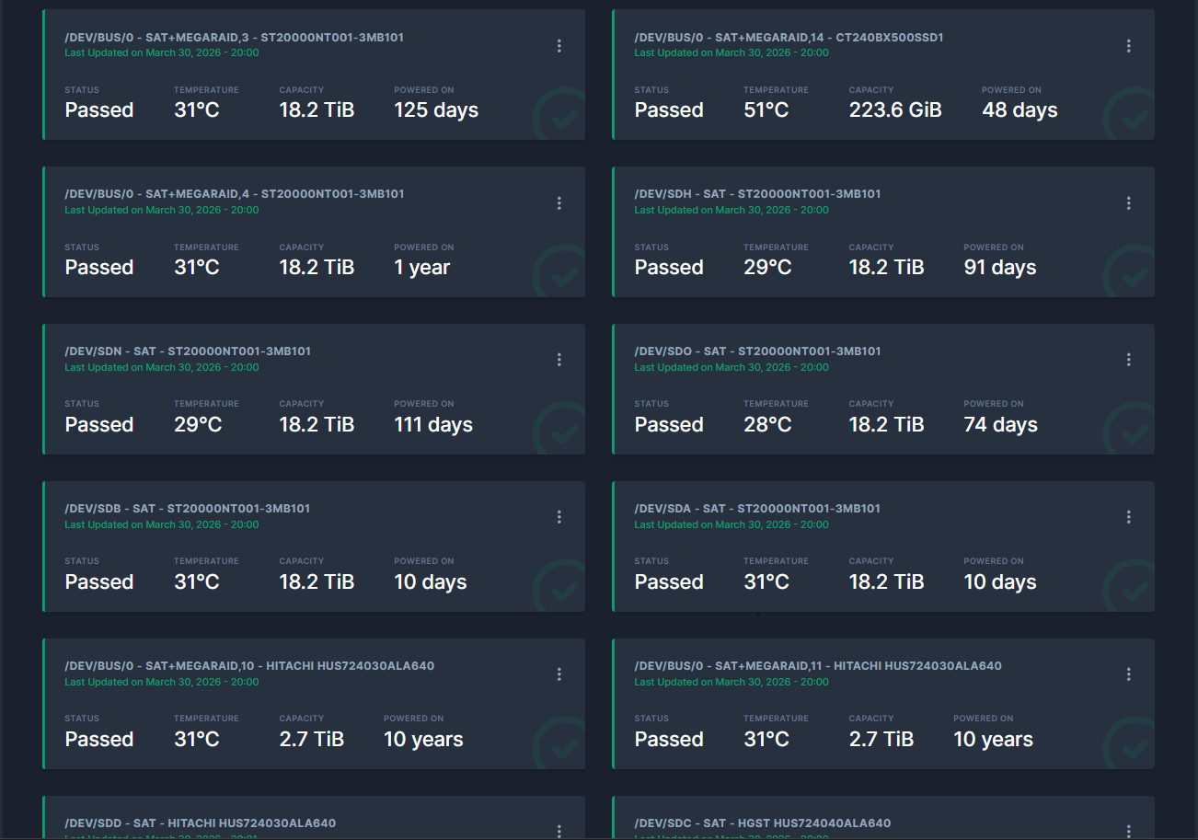1198x840 pixels.
Task: Open options menu for megaraid,11 Hitachi drive
Action: (x=1128, y=674)
